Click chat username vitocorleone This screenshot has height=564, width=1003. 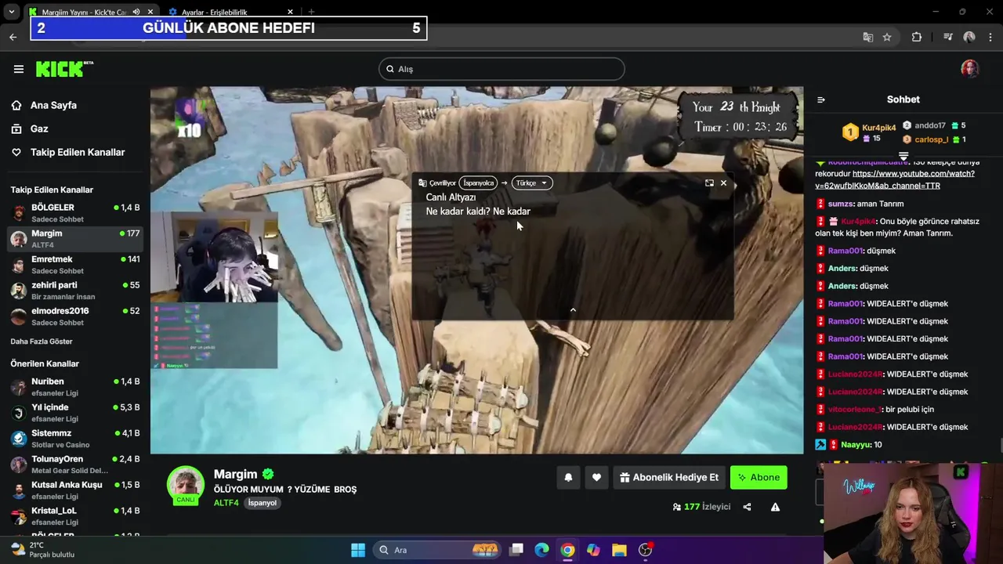[x=853, y=410]
